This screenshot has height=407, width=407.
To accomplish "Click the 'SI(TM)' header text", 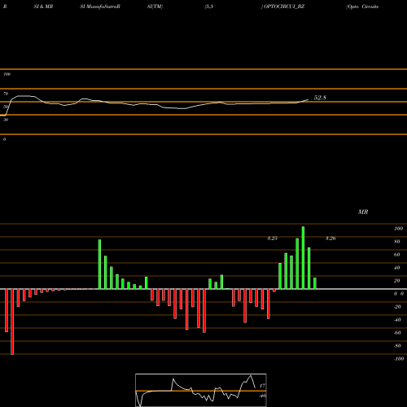I will coord(155,7).
